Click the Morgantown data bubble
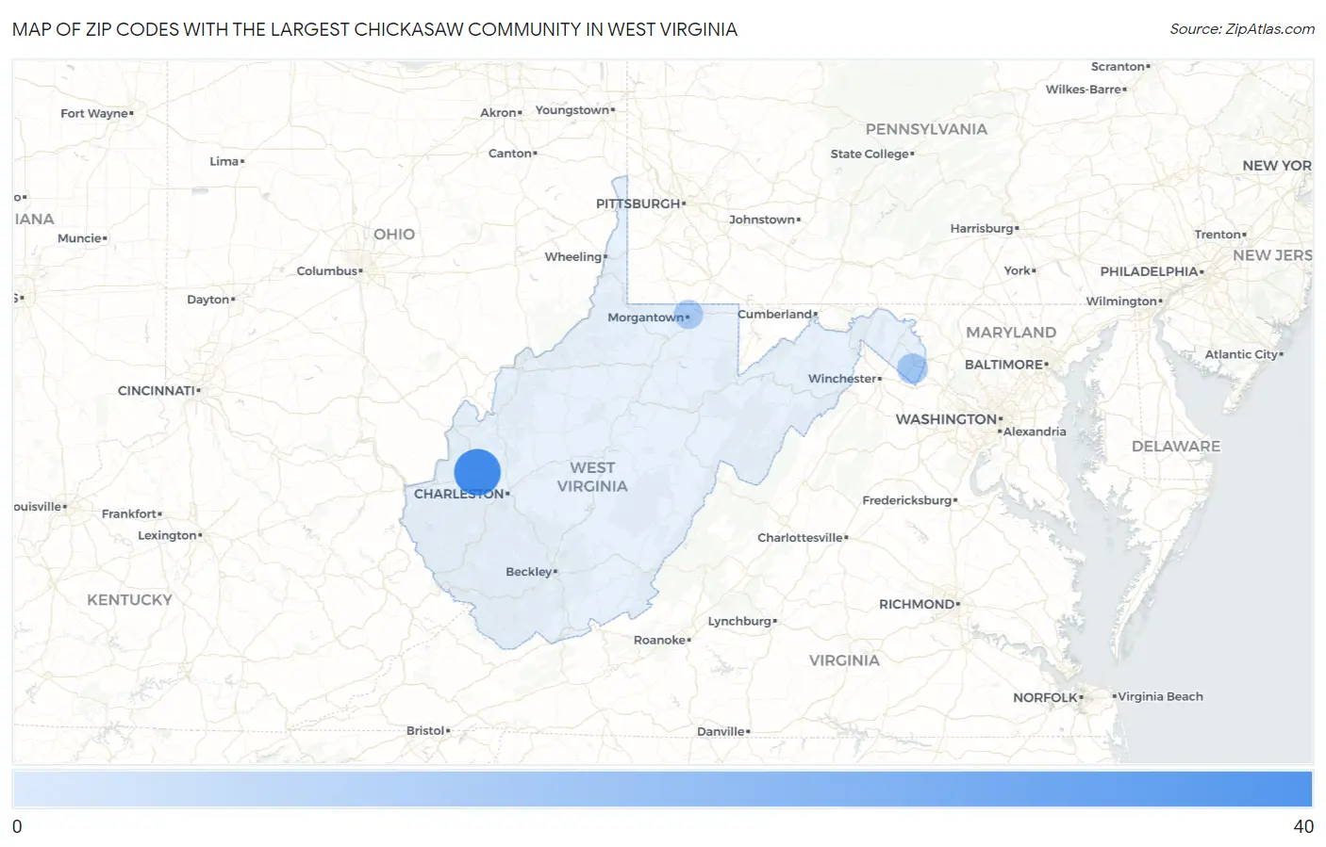 pyautogui.click(x=688, y=314)
